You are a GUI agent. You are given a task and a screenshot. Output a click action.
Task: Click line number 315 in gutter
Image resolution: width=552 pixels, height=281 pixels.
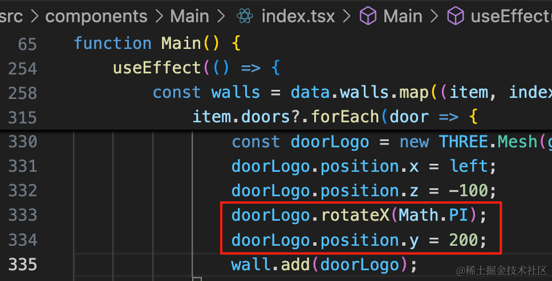(23, 117)
